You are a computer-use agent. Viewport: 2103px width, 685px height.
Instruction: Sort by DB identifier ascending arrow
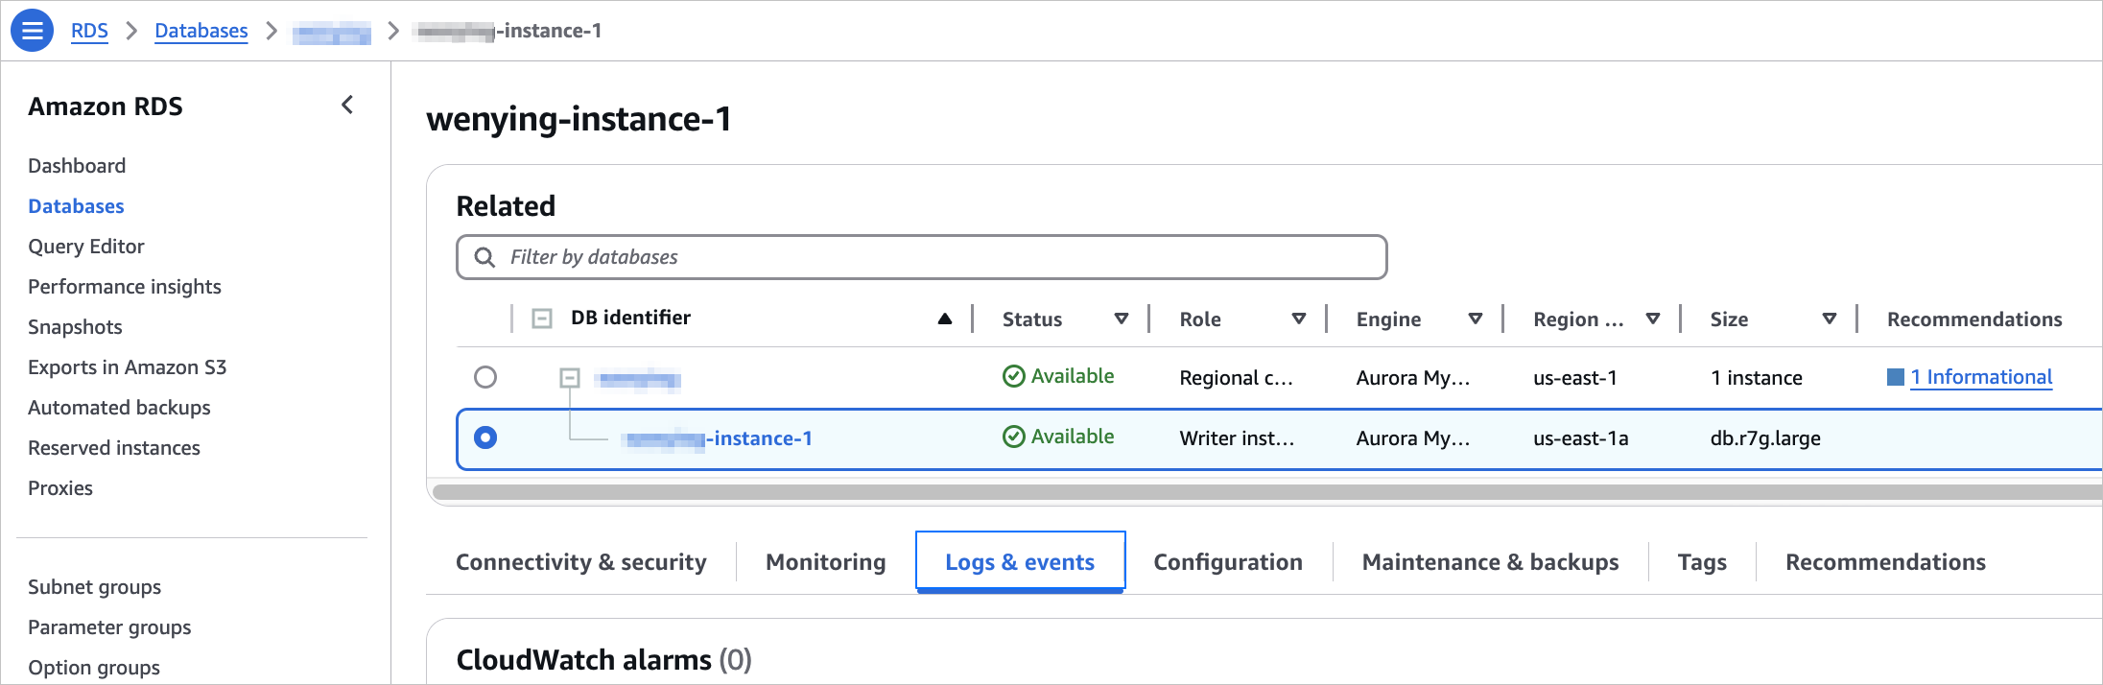coord(944,319)
